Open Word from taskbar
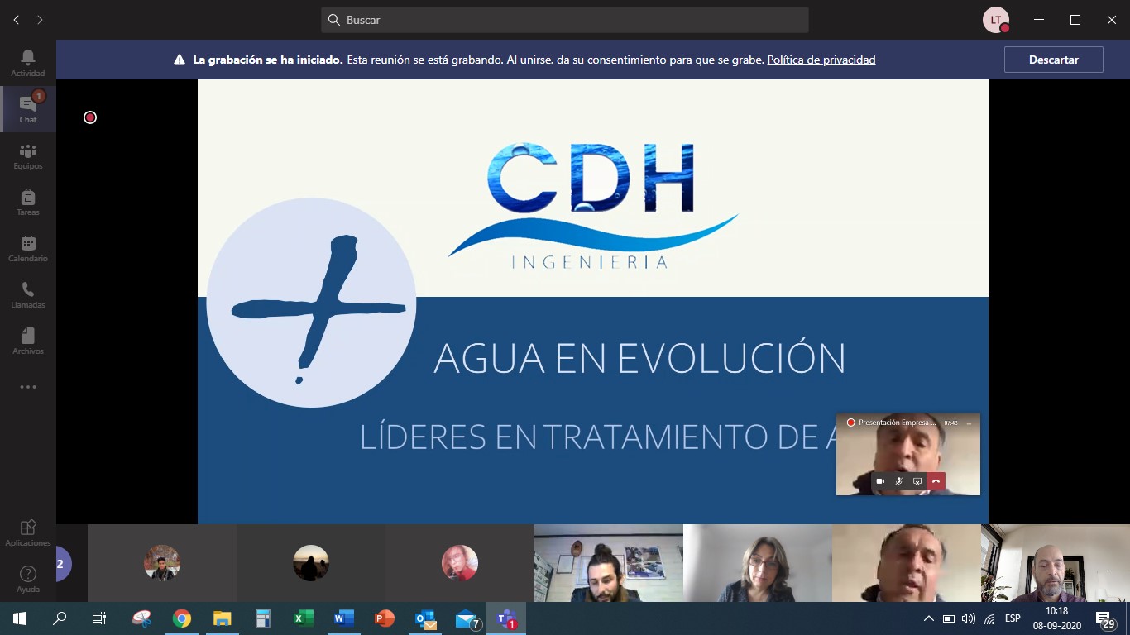 (x=344, y=618)
